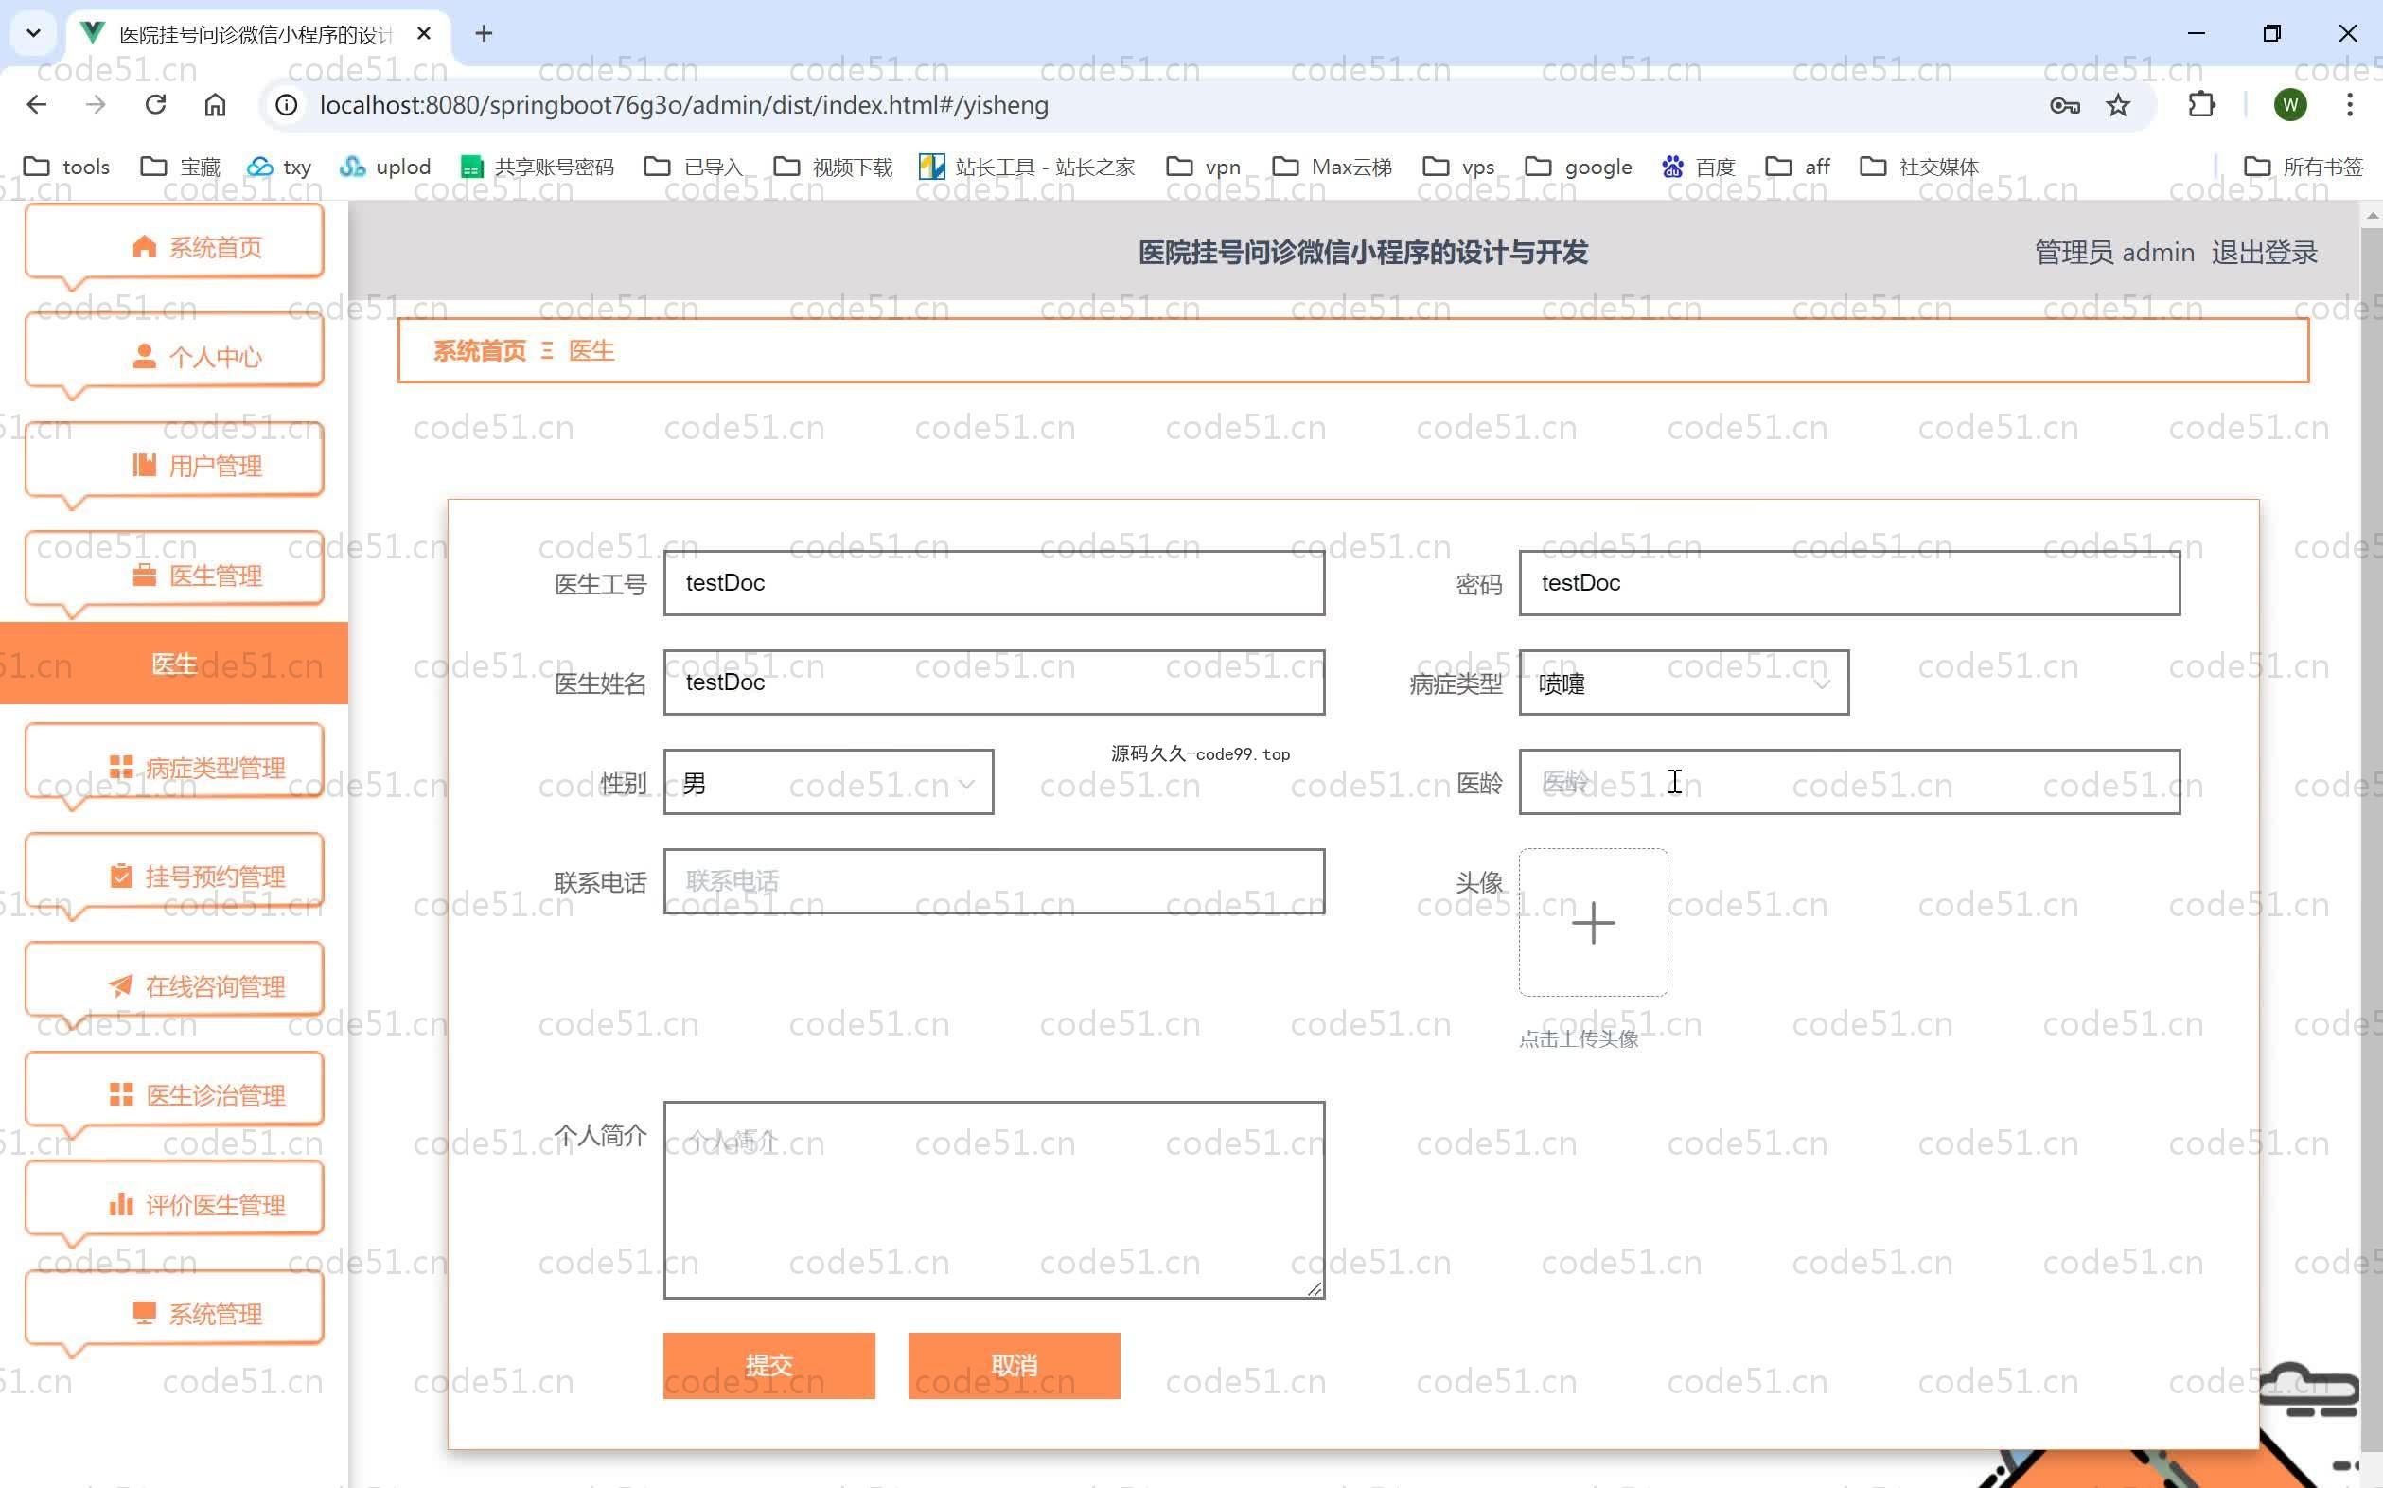Cancel the form with 取消
Viewport: 2383px width, 1488px height.
1014,1365
